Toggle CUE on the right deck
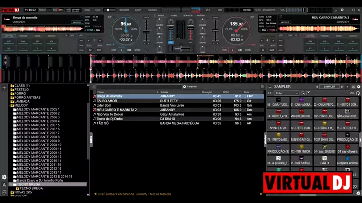 (224, 50)
